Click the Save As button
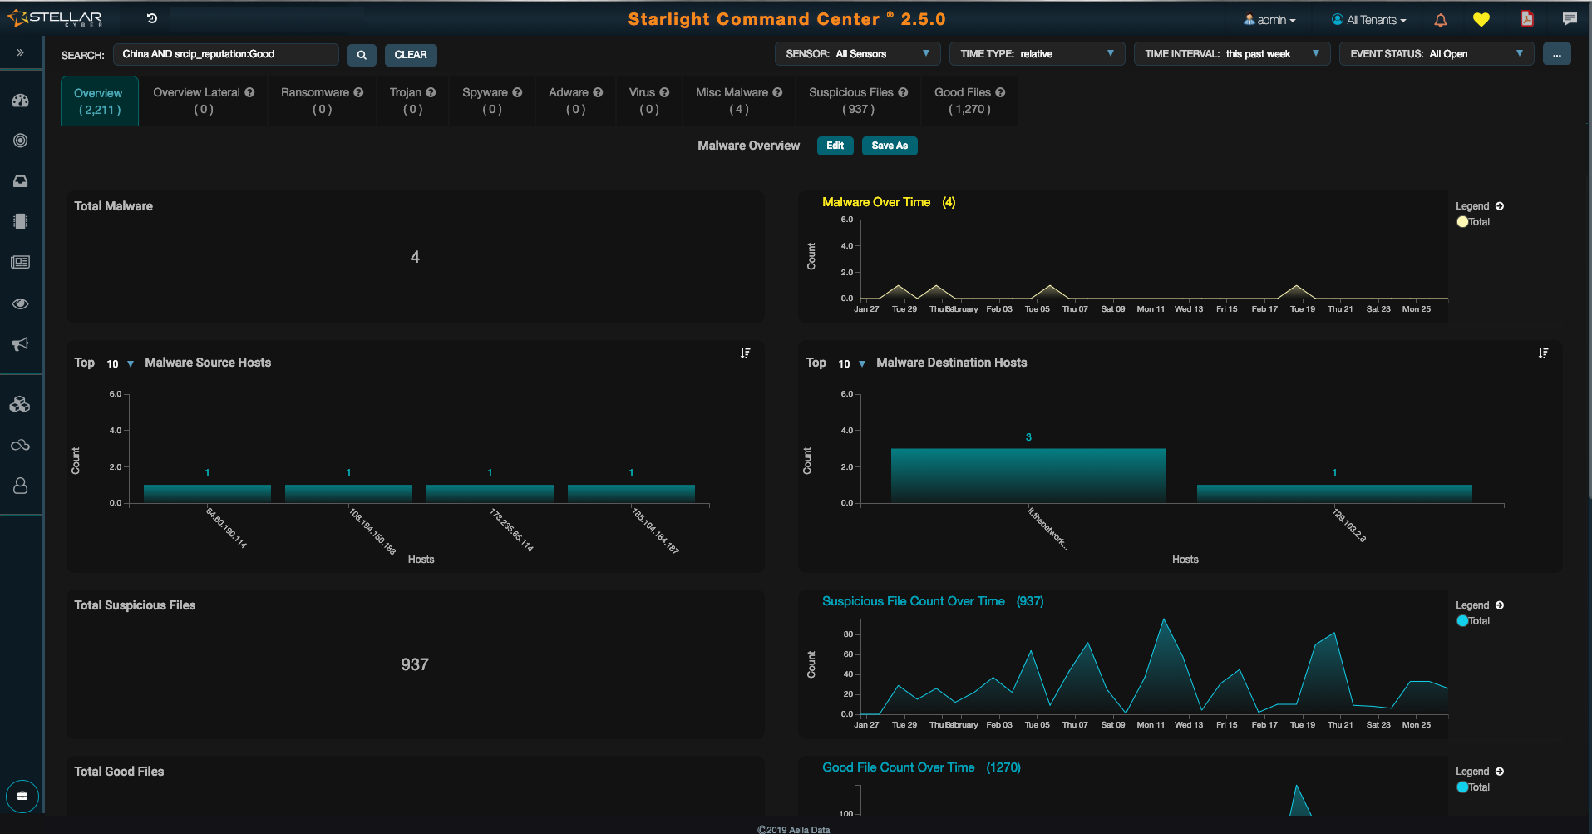This screenshot has width=1592, height=834. pos(890,146)
